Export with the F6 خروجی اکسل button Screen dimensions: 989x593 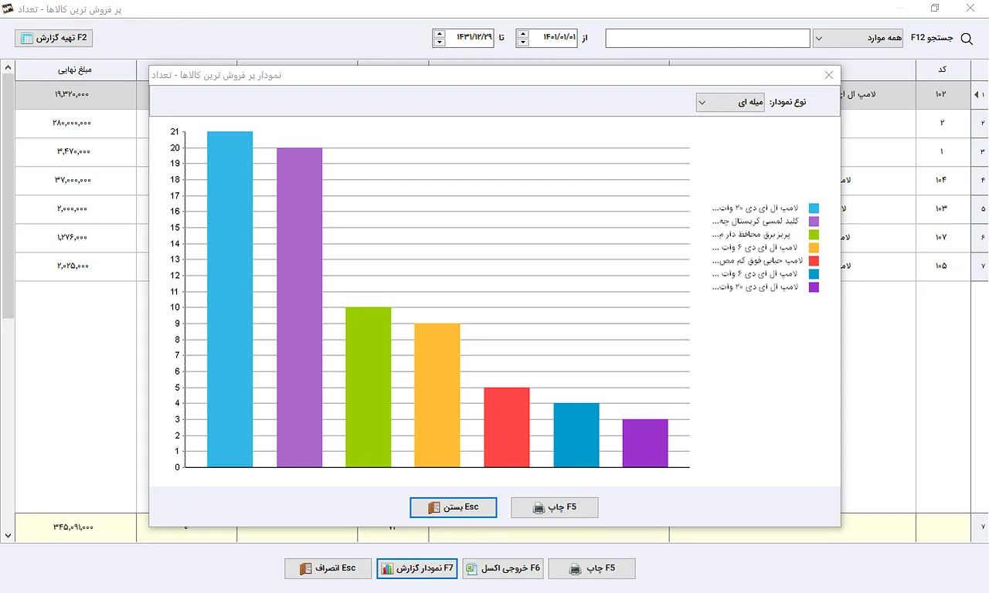[x=503, y=568]
